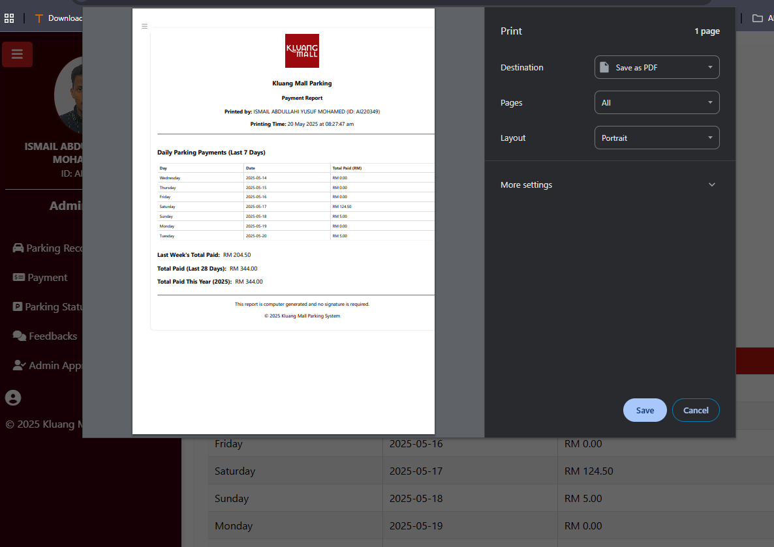774x547 pixels.
Task: Click the red hamburger menu button
Action: coord(17,54)
